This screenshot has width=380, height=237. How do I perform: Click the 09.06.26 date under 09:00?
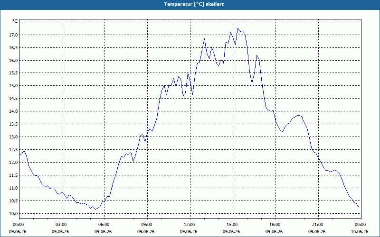[x=146, y=232]
